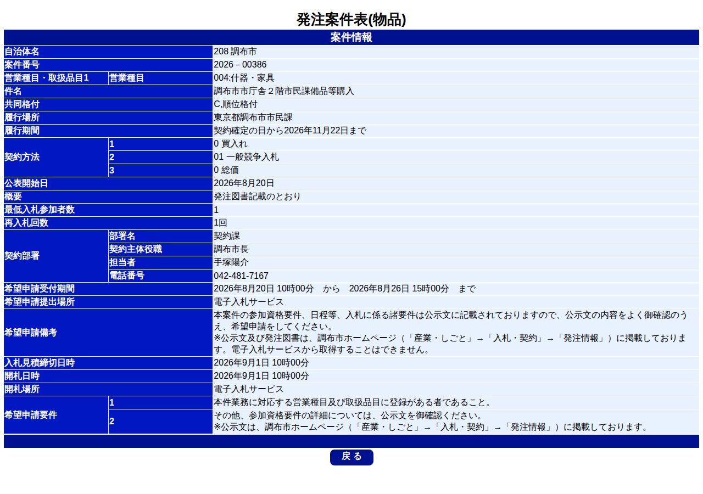Select summary text 発注図書記載のとおり
This screenshot has width=703, height=494.
pyautogui.click(x=257, y=197)
